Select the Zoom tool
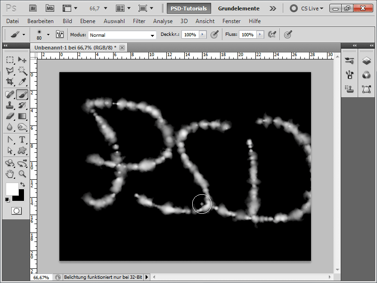Image resolution: width=377 pixels, height=283 pixels. pyautogui.click(x=22, y=174)
